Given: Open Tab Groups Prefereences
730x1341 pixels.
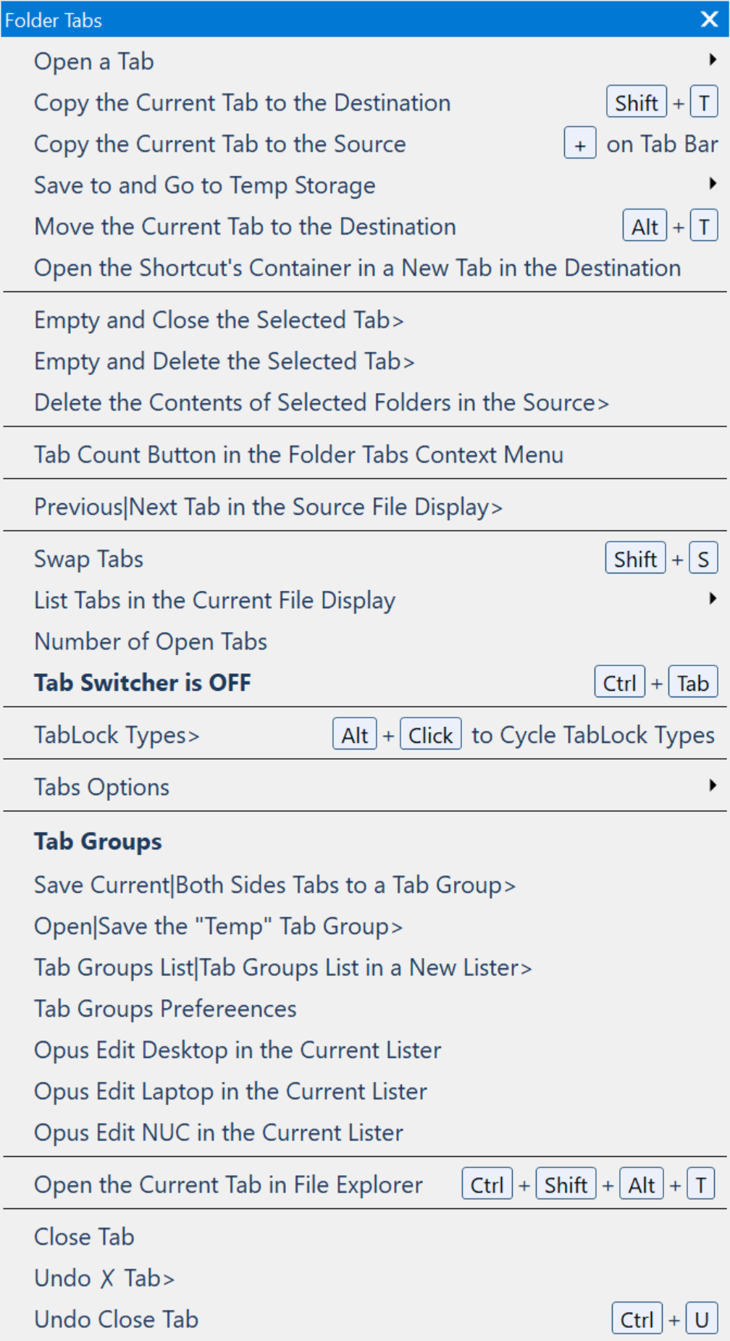Looking at the screenshot, I should [166, 1009].
